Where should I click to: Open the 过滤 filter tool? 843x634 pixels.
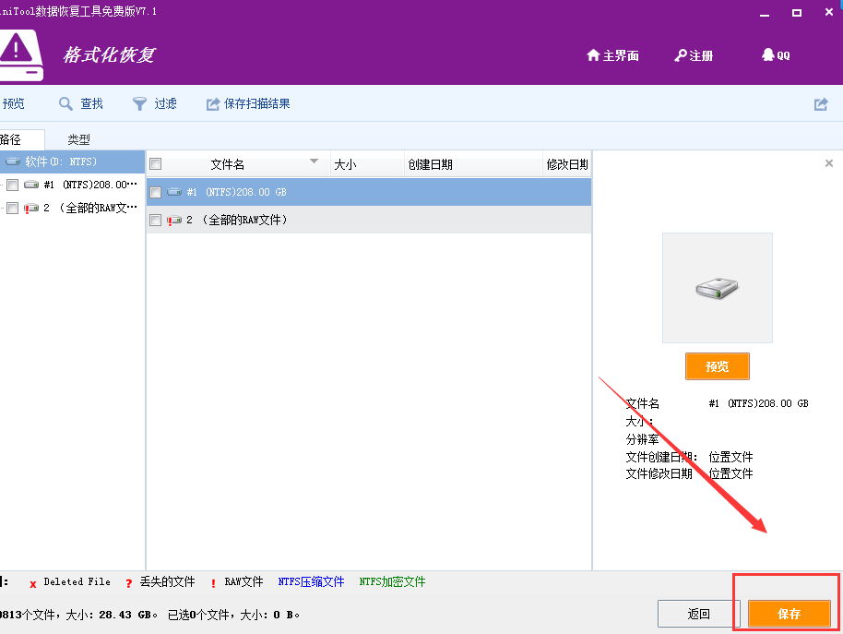155,103
